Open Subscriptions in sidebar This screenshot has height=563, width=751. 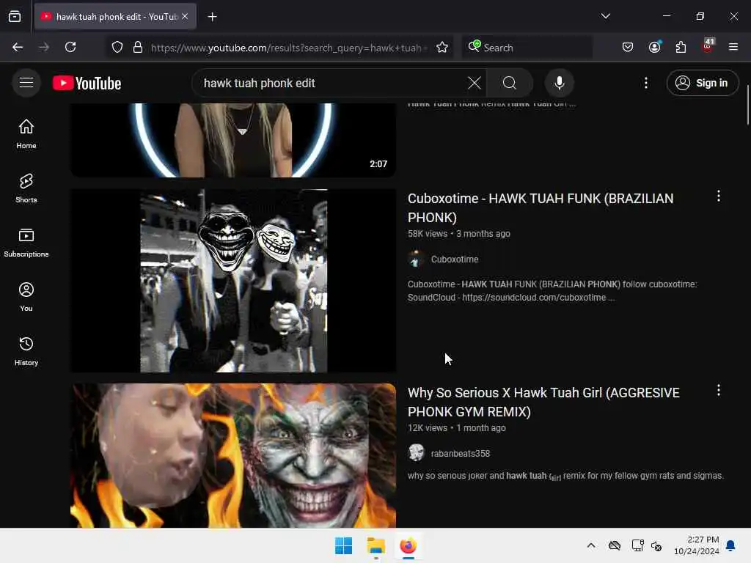pos(26,242)
